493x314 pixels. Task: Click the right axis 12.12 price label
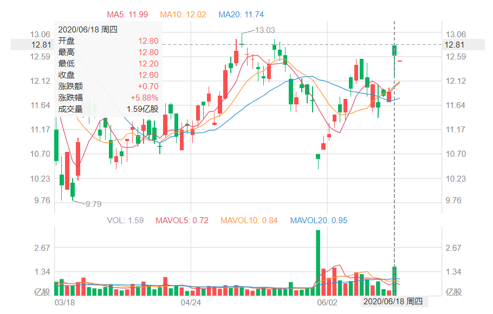click(x=456, y=81)
